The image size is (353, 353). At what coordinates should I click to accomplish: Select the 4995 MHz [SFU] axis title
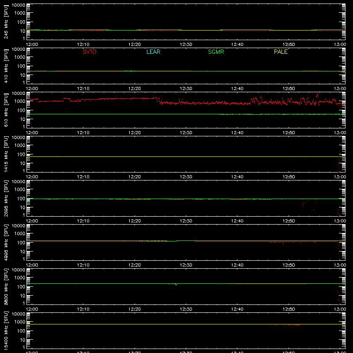coord(6,242)
